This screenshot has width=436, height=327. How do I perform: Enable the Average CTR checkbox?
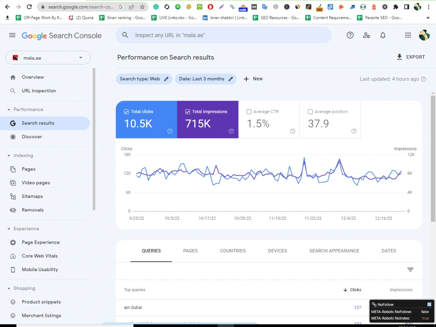(x=249, y=112)
